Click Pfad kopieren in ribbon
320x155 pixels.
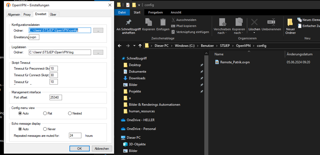point(184,26)
